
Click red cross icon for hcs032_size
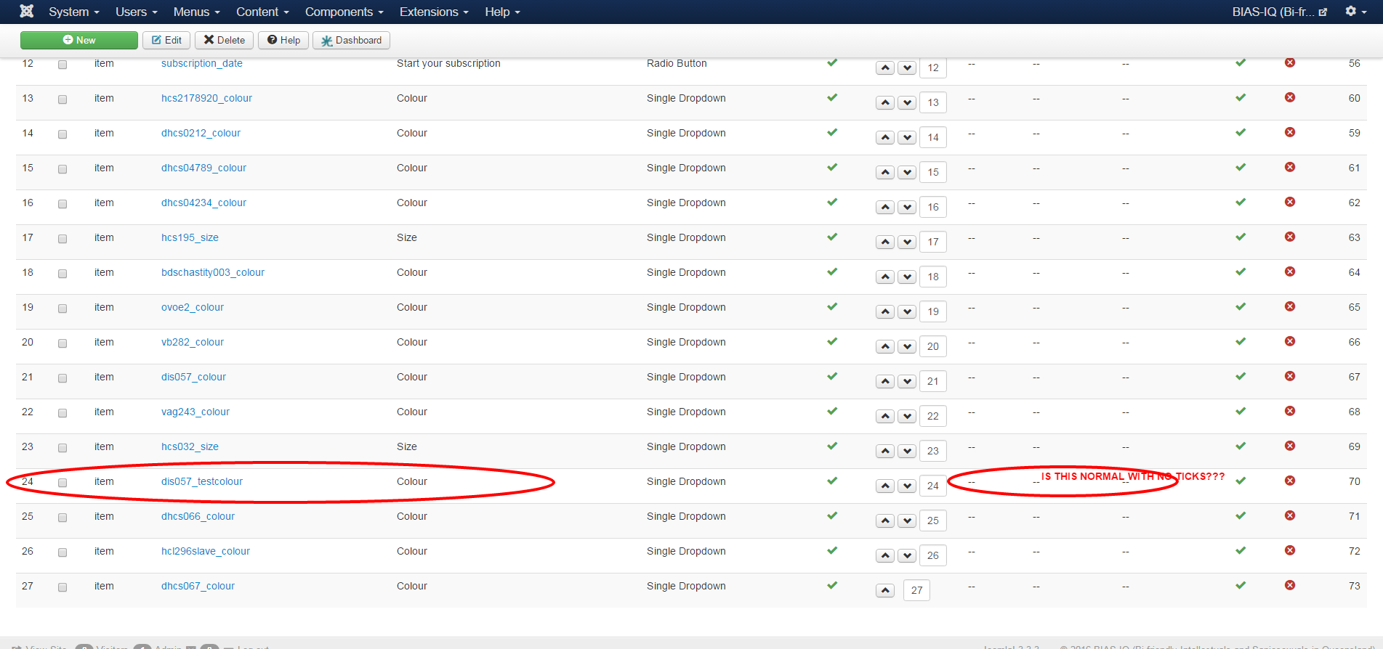click(x=1290, y=446)
